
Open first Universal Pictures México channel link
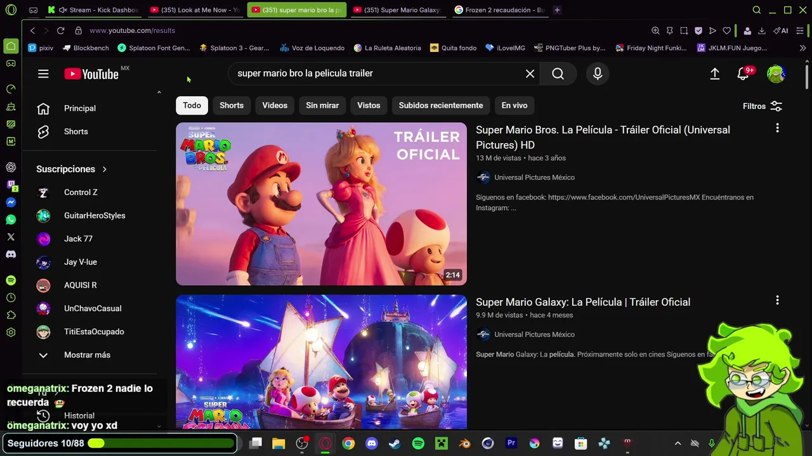(534, 177)
